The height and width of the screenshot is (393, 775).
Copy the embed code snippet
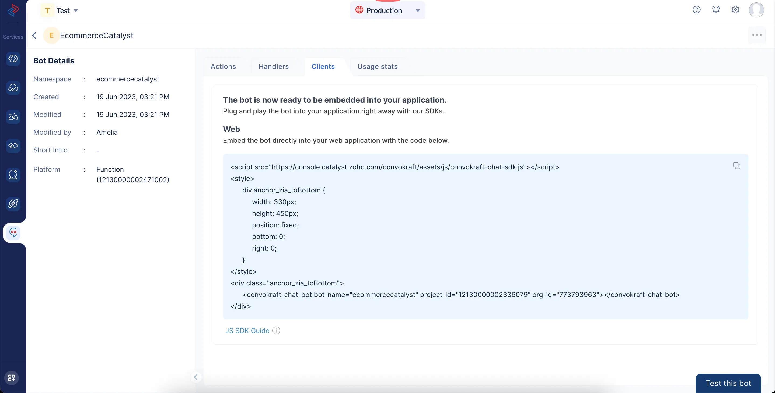point(736,165)
